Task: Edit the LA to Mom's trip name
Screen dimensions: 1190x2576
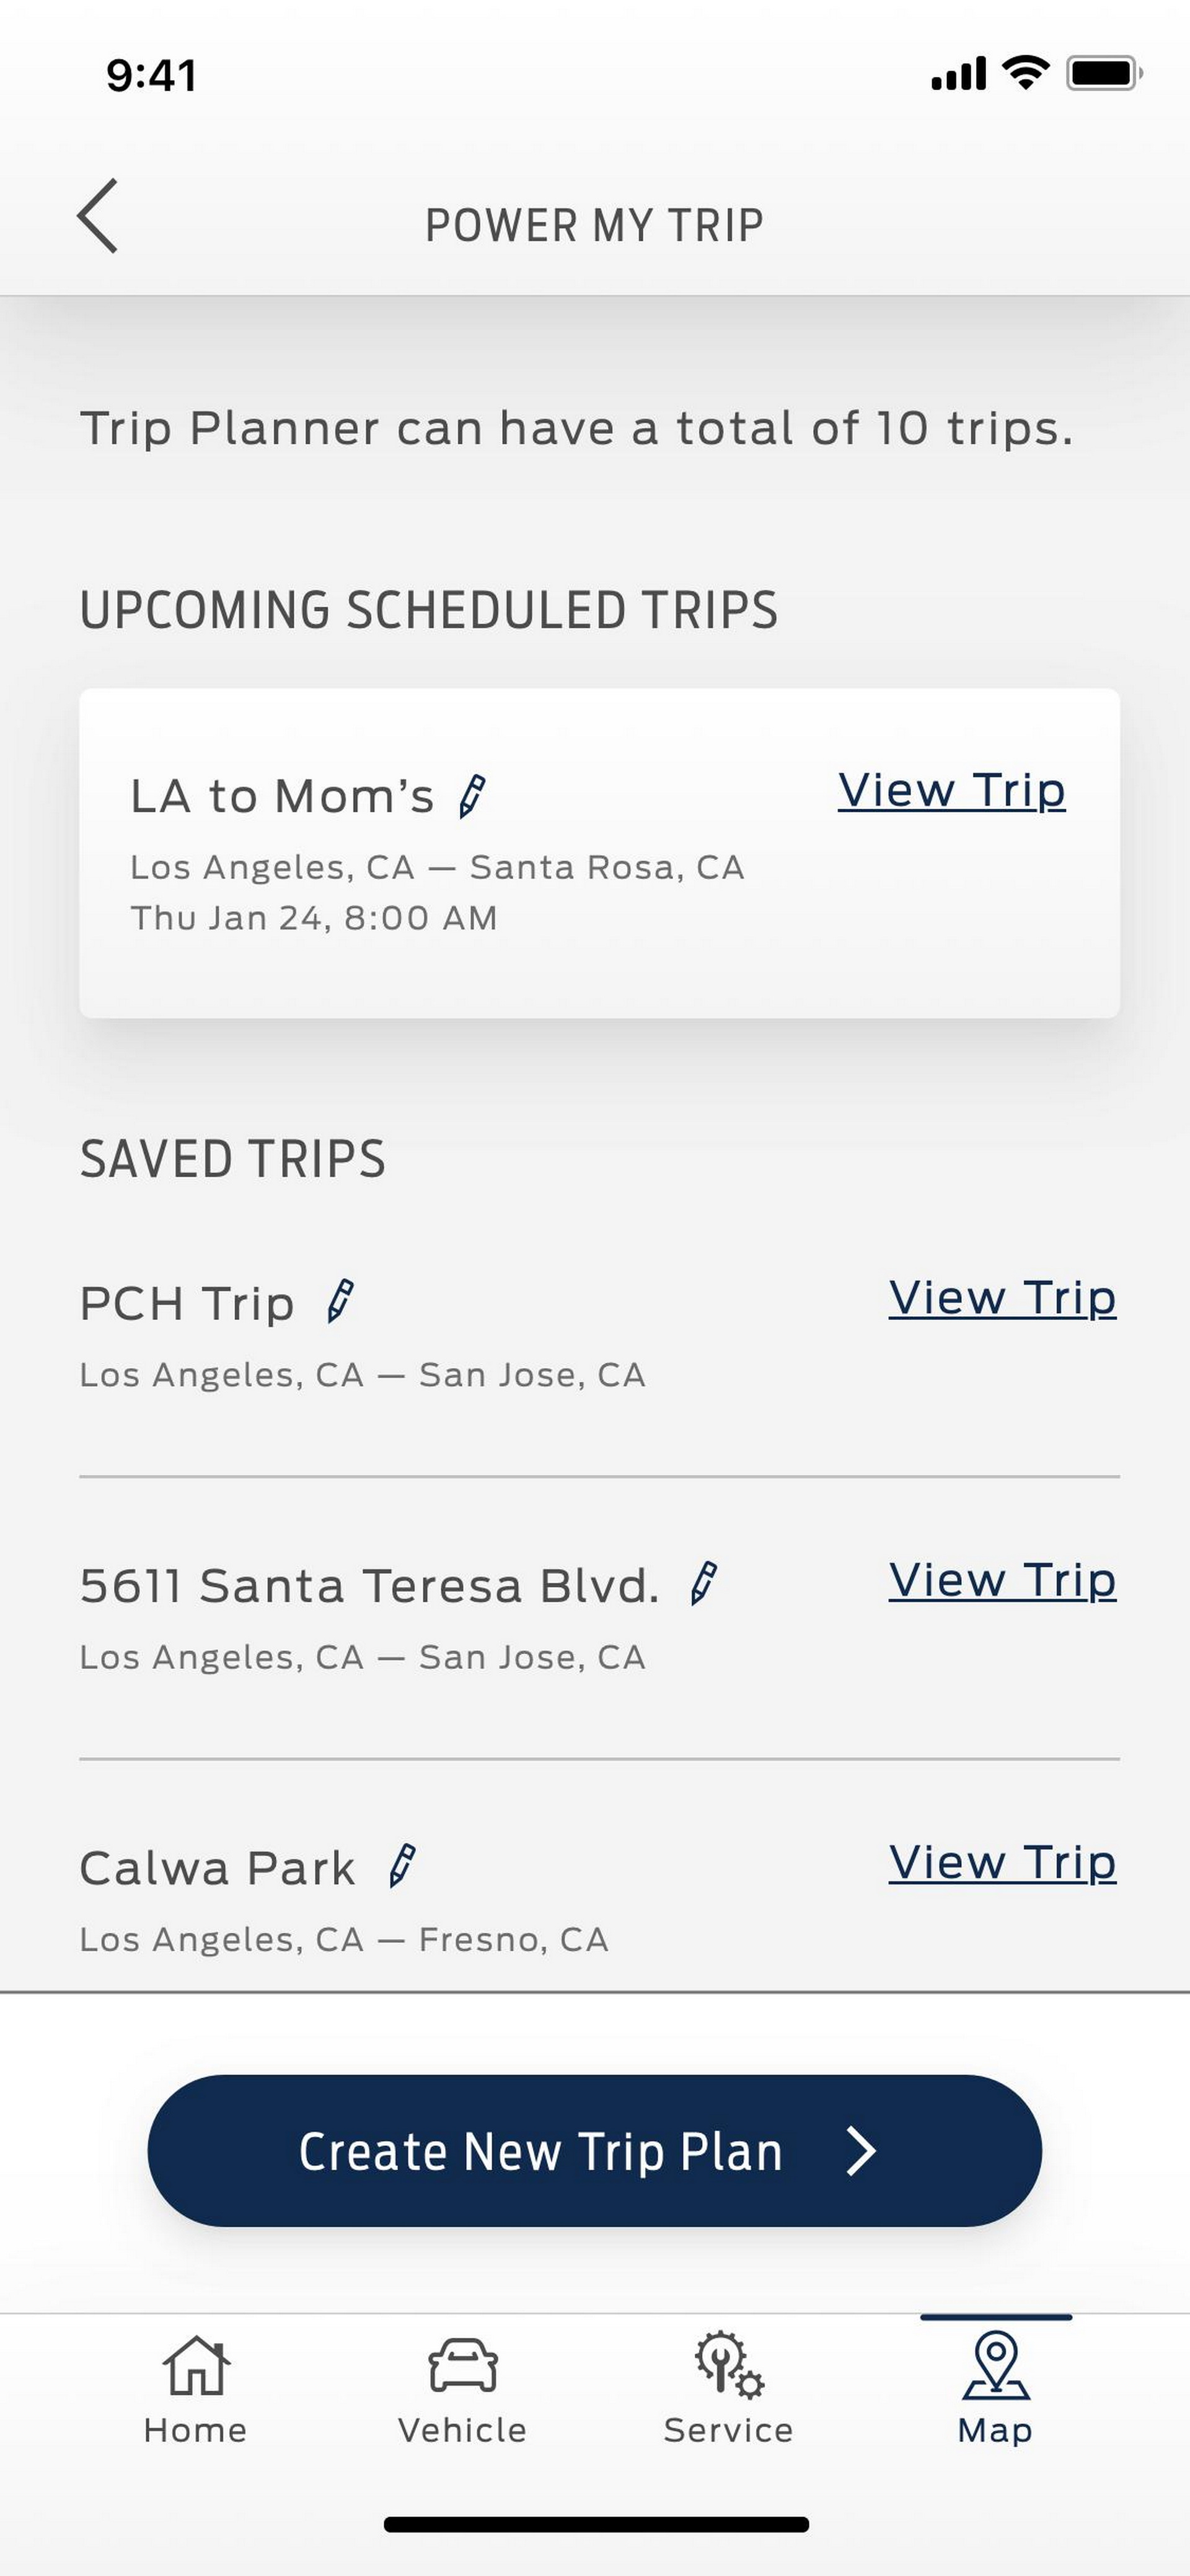Action: (472, 797)
